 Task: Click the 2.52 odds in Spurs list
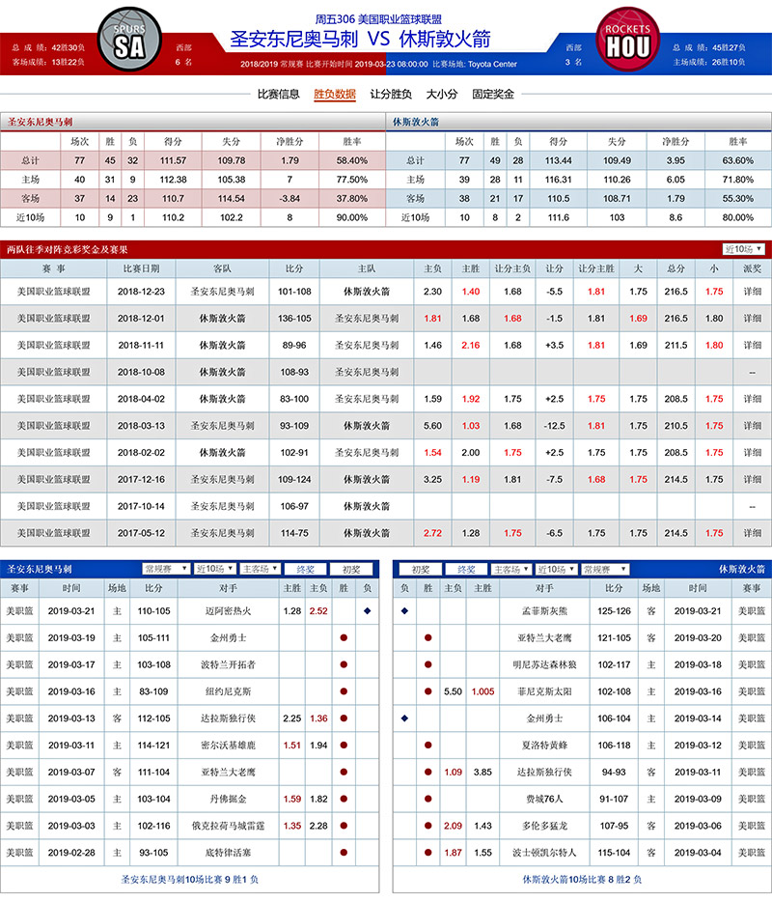click(x=318, y=611)
